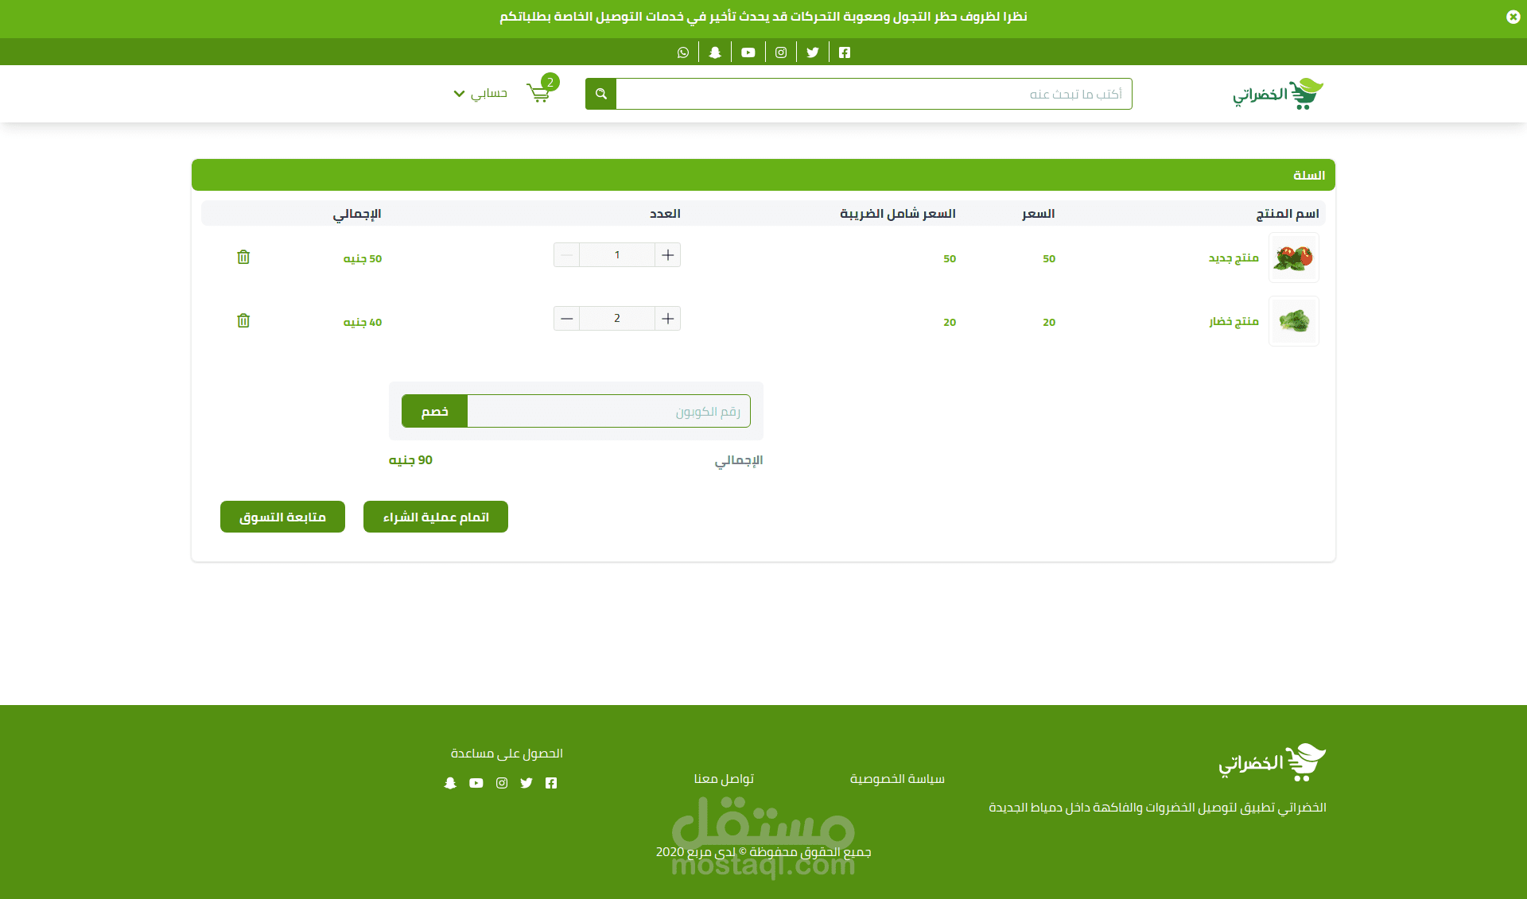This screenshot has height=899, width=1527.
Task: Click متابعة التسوق continue shopping button
Action: 282,517
